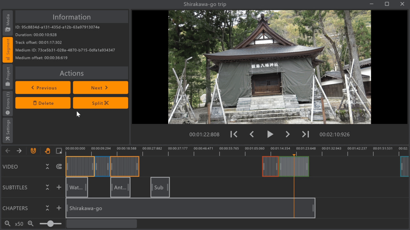Jump to the start of the video
The image size is (410, 230).
point(234,134)
